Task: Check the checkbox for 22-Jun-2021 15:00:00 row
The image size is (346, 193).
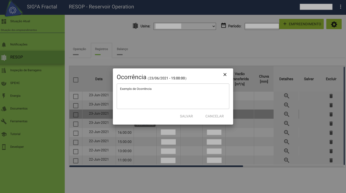Action: pyautogui.click(x=76, y=142)
